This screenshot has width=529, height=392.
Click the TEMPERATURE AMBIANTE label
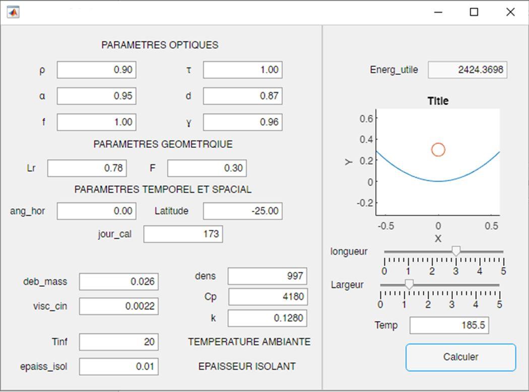(249, 342)
